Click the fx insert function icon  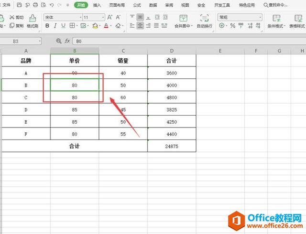click(67, 41)
